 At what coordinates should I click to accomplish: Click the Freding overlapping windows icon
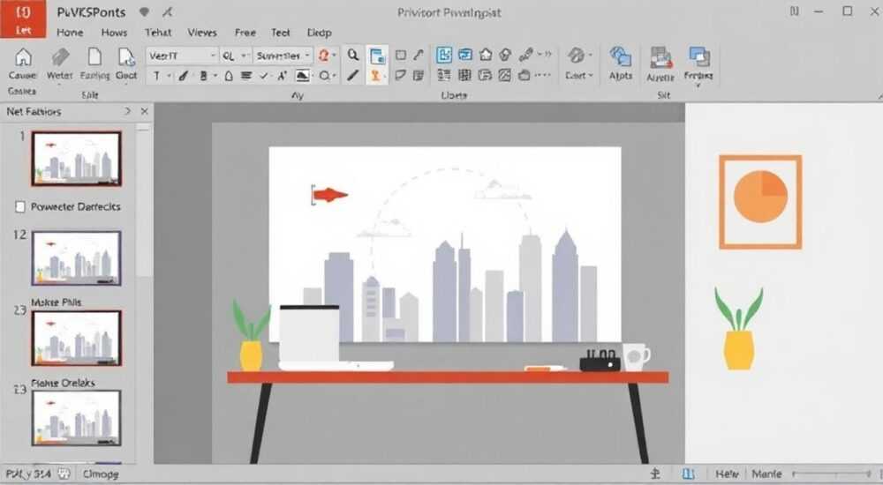coord(698,56)
